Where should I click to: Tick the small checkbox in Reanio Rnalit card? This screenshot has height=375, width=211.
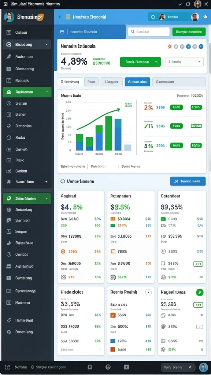(149, 292)
